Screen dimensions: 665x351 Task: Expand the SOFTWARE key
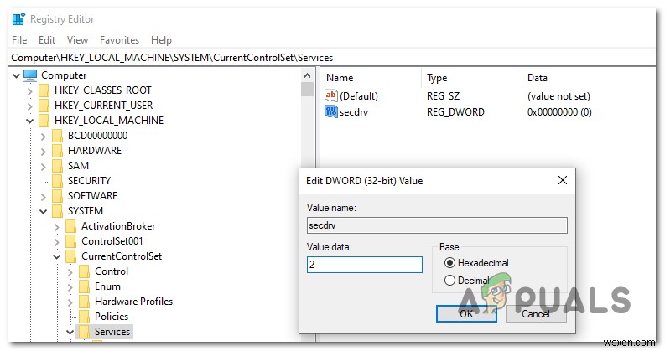tap(44, 196)
